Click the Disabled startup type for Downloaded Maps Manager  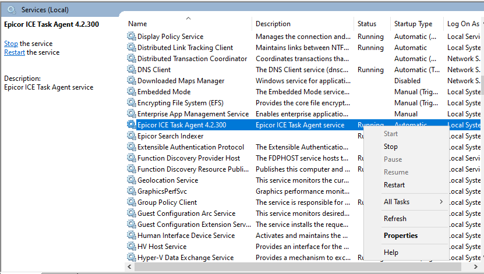click(407, 81)
